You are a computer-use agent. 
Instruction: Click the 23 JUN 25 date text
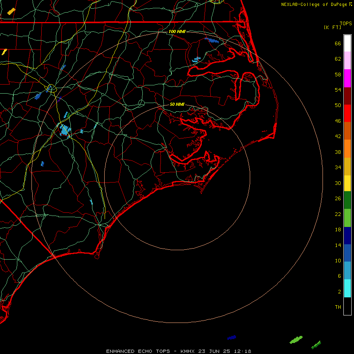(x=214, y=351)
